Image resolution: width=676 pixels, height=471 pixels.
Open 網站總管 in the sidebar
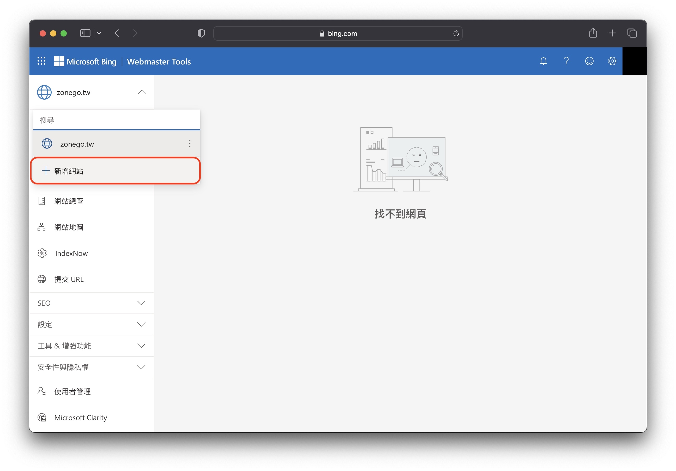pyautogui.click(x=92, y=201)
